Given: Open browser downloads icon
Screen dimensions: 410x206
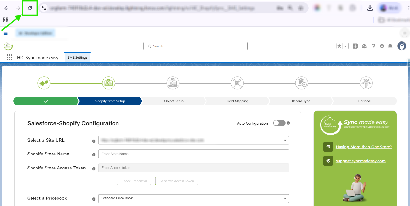Looking at the screenshot, I should pyautogui.click(x=370, y=8).
